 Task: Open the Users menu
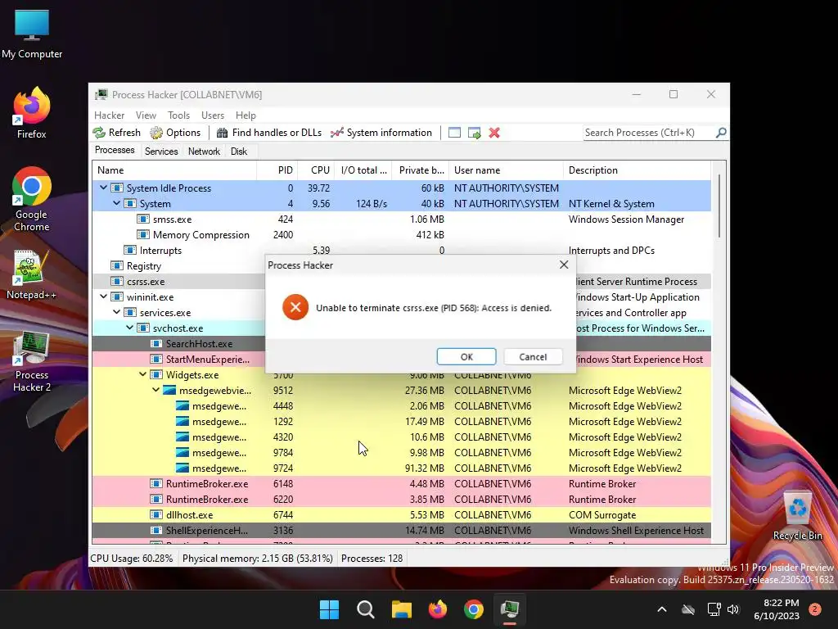tap(213, 115)
